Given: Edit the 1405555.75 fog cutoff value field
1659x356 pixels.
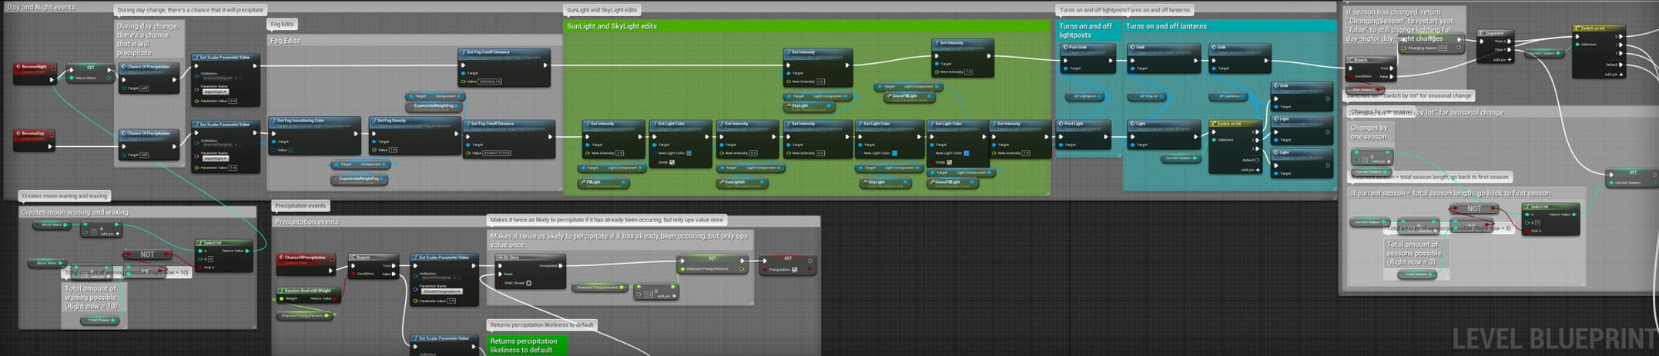Looking at the screenshot, I should tap(491, 82).
